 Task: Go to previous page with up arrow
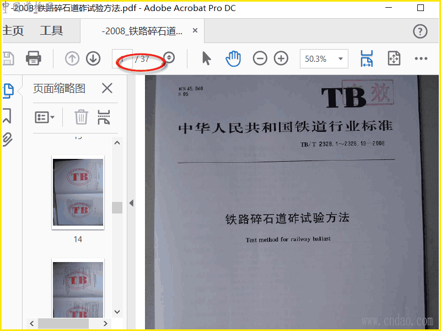click(x=72, y=58)
